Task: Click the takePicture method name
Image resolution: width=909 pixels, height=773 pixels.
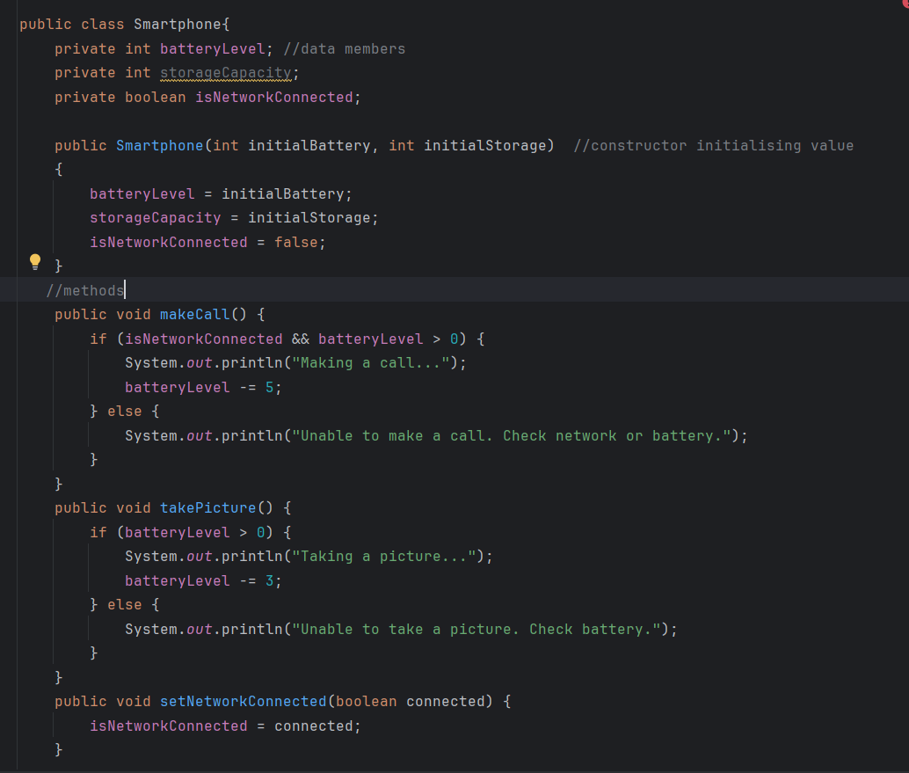Action: pyautogui.click(x=207, y=507)
